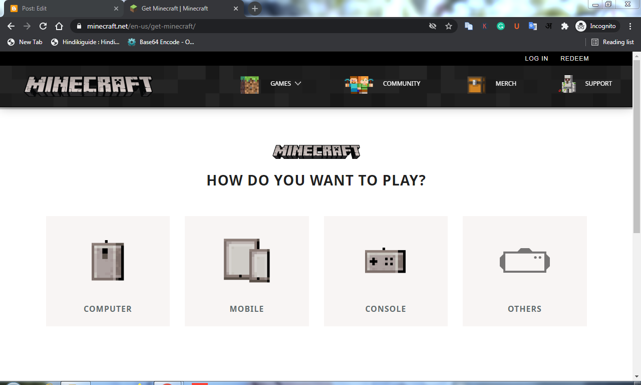Click the grass block Games icon

[250, 85]
